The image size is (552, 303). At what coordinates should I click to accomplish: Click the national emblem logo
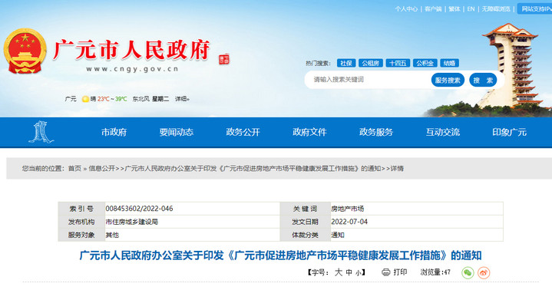click(x=25, y=51)
